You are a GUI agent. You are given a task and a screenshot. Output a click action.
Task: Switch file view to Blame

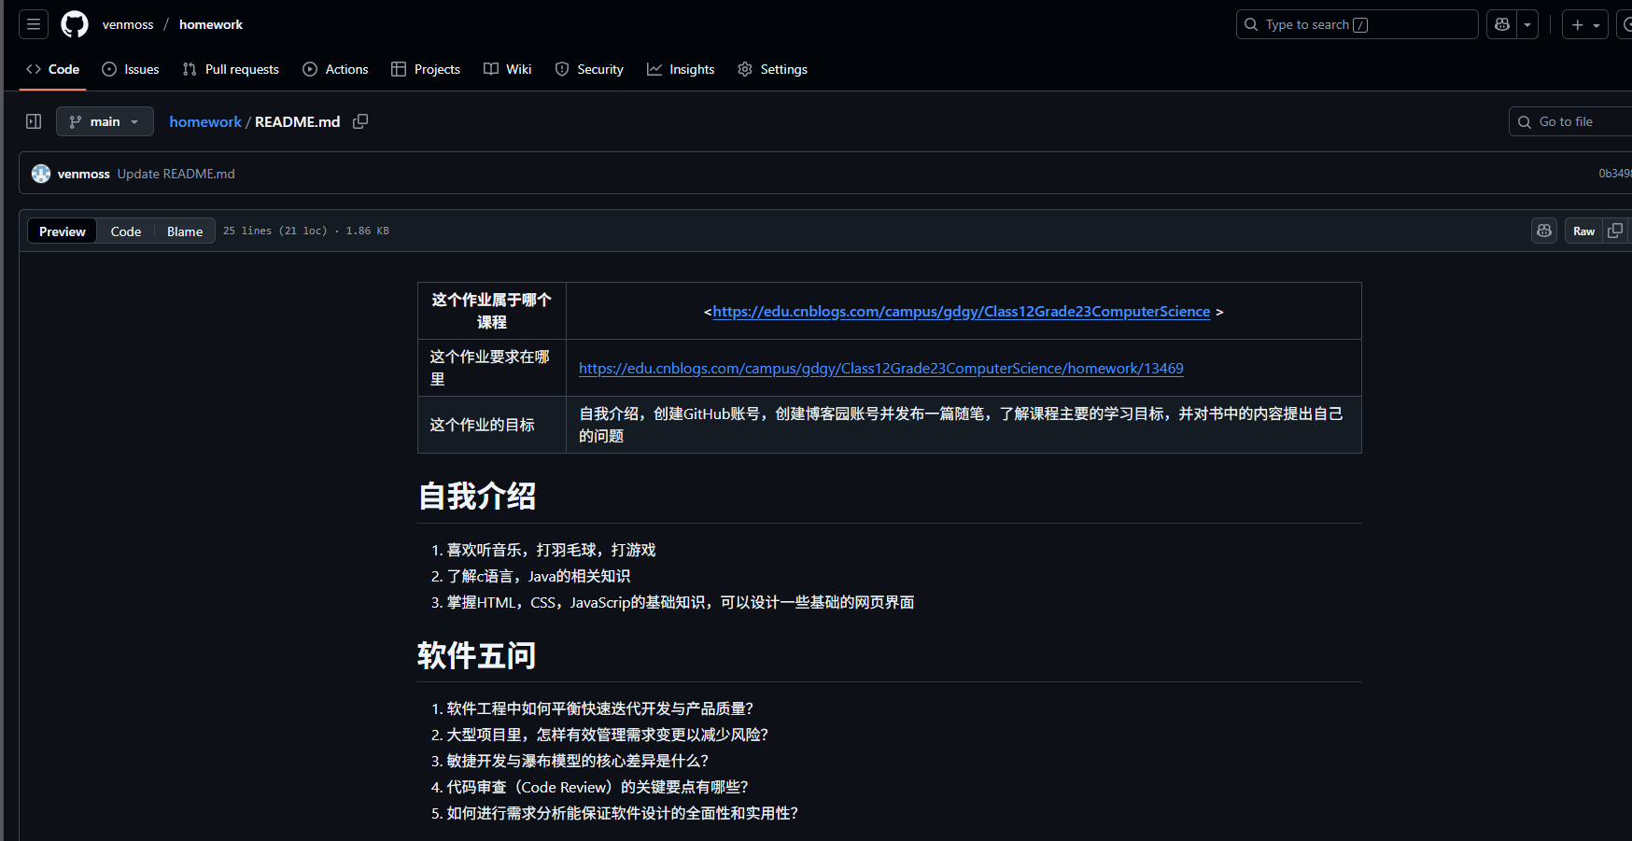pyautogui.click(x=185, y=231)
